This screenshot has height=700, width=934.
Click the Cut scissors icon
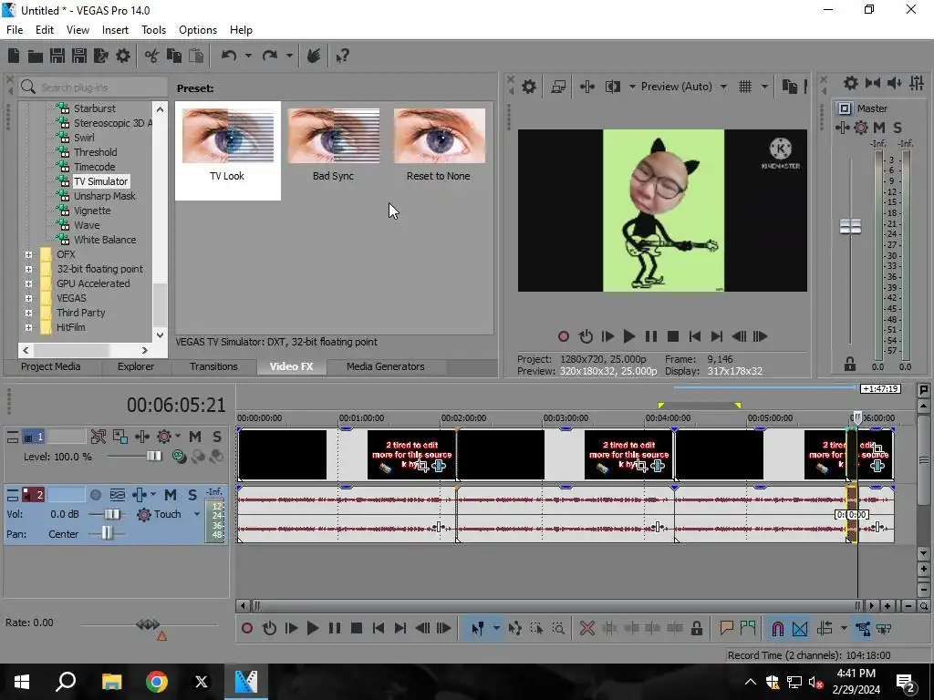152,56
